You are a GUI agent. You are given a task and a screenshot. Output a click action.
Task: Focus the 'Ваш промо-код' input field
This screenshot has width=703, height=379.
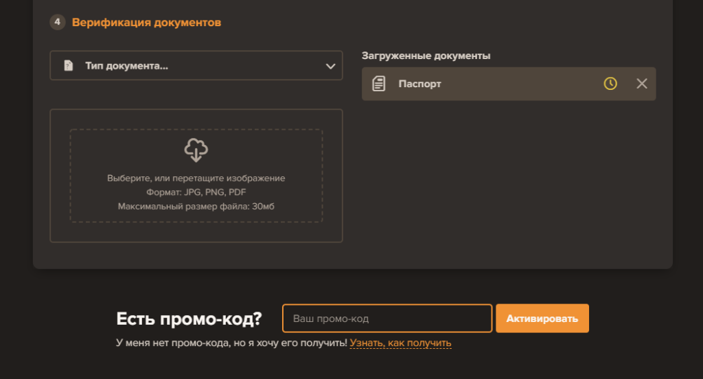387,319
